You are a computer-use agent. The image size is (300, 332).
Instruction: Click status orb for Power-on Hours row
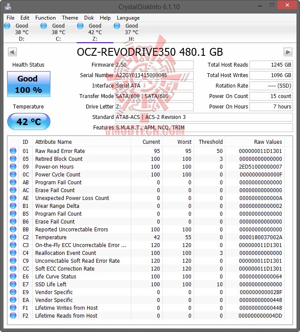pyautogui.click(x=13, y=166)
